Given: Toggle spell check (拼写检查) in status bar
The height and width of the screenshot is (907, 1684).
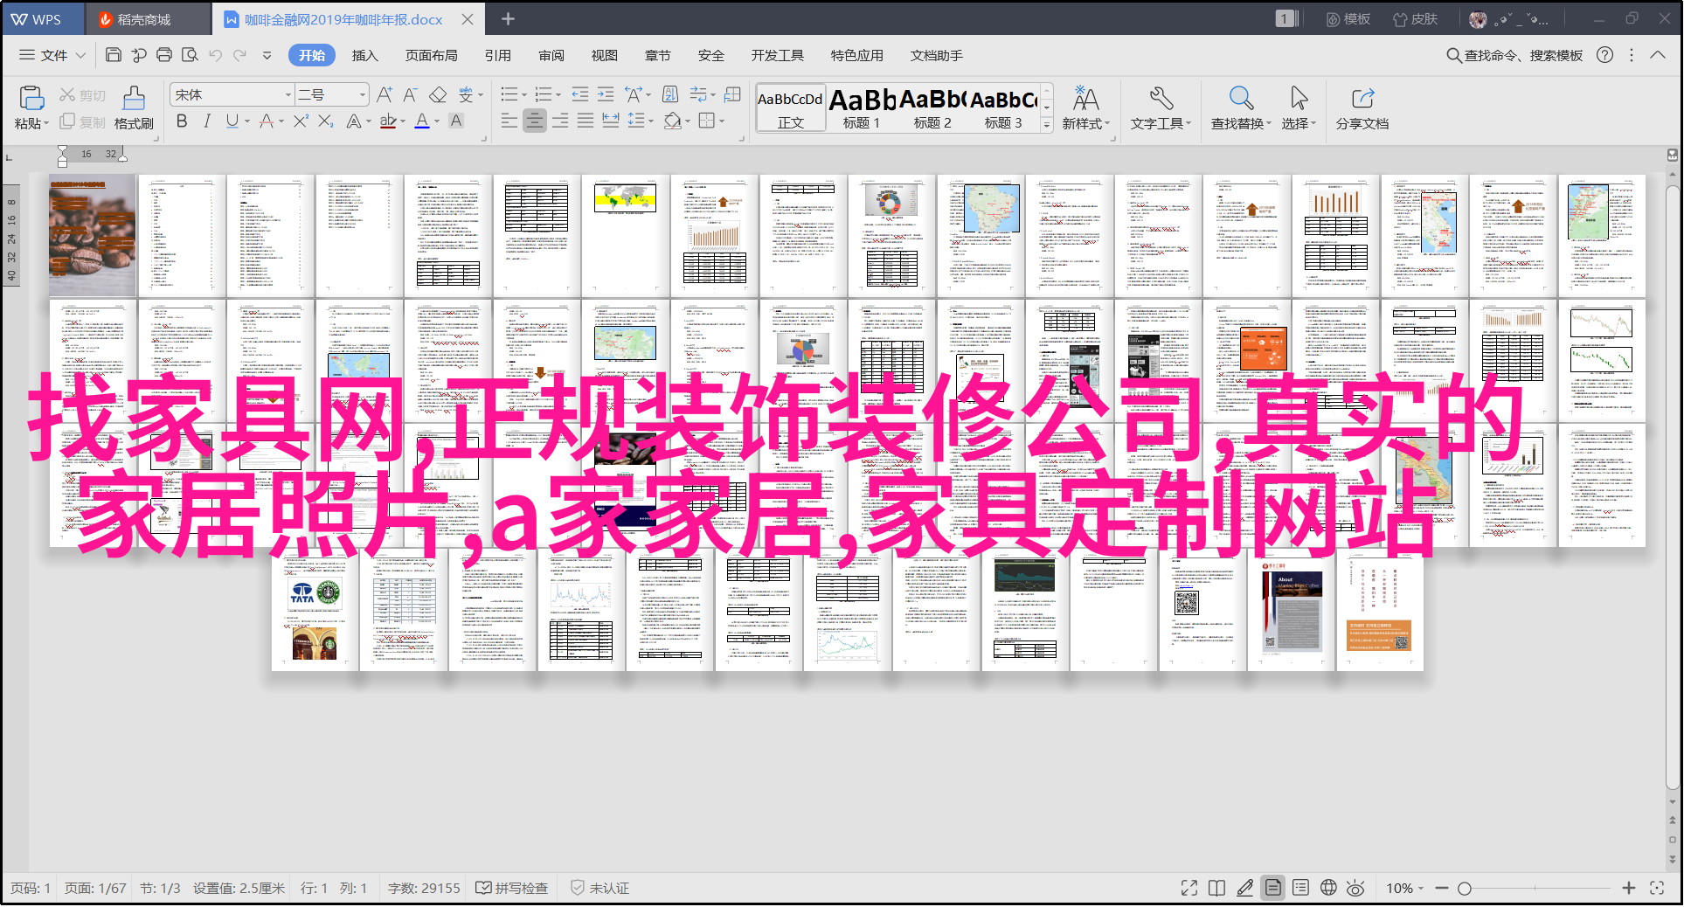Looking at the screenshot, I should coord(512,888).
